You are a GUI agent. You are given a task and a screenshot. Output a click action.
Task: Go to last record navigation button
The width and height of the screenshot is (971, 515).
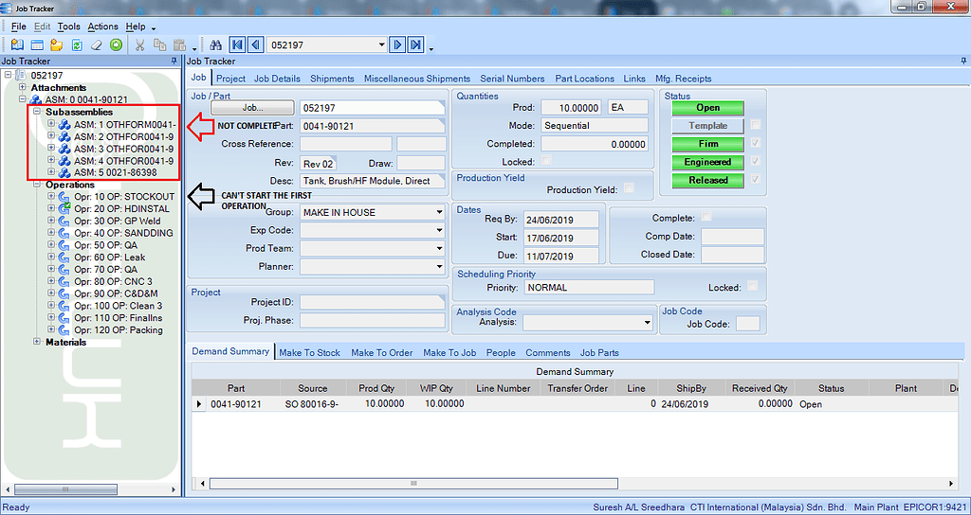[415, 45]
